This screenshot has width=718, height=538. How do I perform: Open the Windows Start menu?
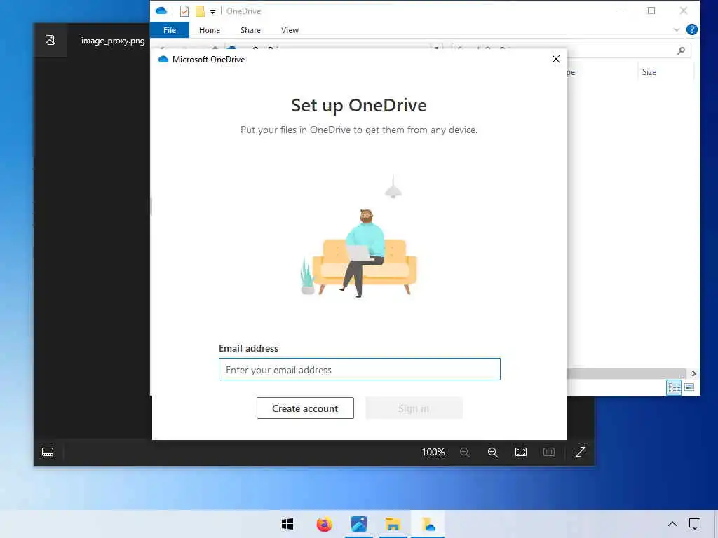tap(287, 524)
